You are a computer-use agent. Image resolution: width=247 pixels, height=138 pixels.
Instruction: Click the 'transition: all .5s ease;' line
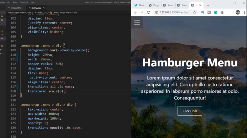(51, 87)
